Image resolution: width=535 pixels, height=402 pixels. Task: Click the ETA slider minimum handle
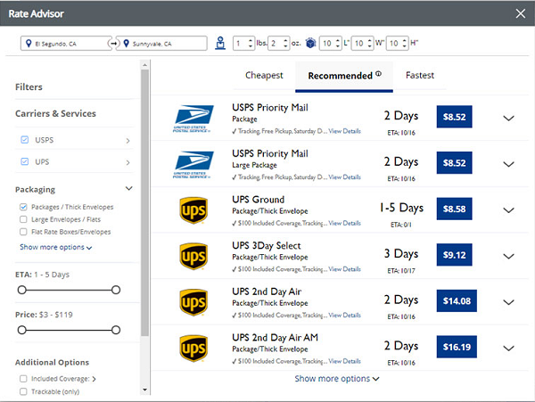(21, 291)
